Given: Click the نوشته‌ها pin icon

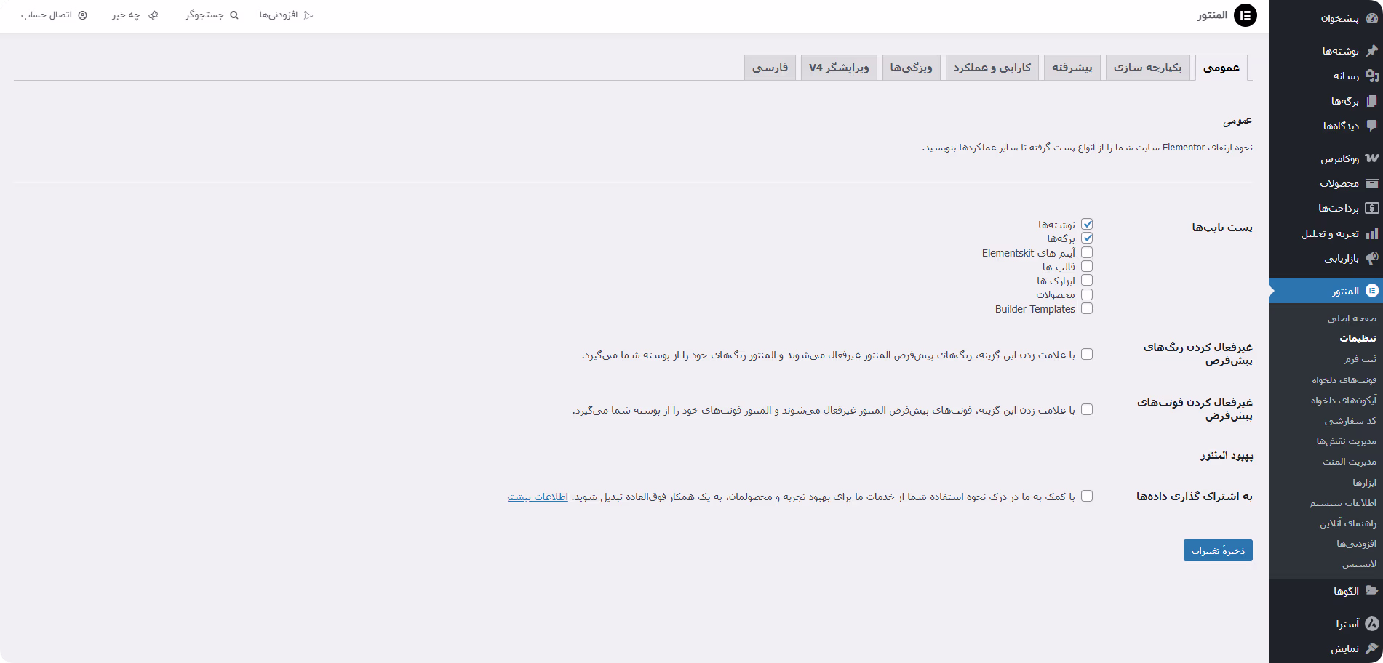Looking at the screenshot, I should 1372,51.
